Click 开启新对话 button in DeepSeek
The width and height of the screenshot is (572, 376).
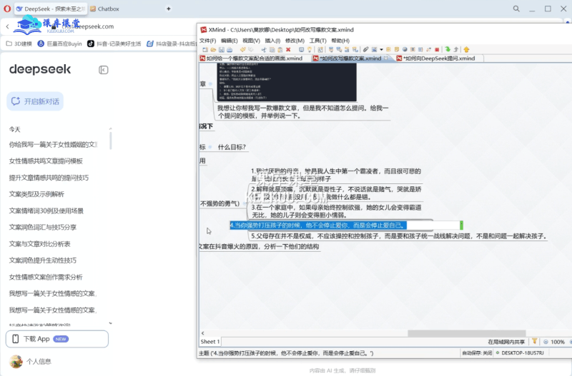[x=35, y=101]
